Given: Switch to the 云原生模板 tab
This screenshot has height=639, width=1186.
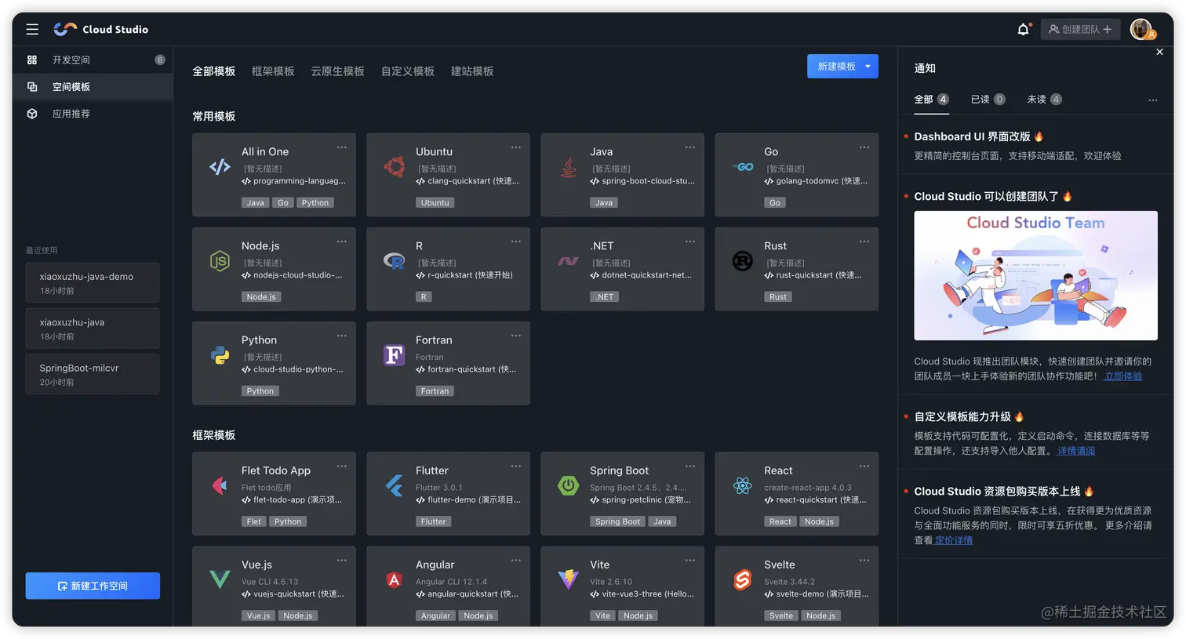Looking at the screenshot, I should (337, 71).
